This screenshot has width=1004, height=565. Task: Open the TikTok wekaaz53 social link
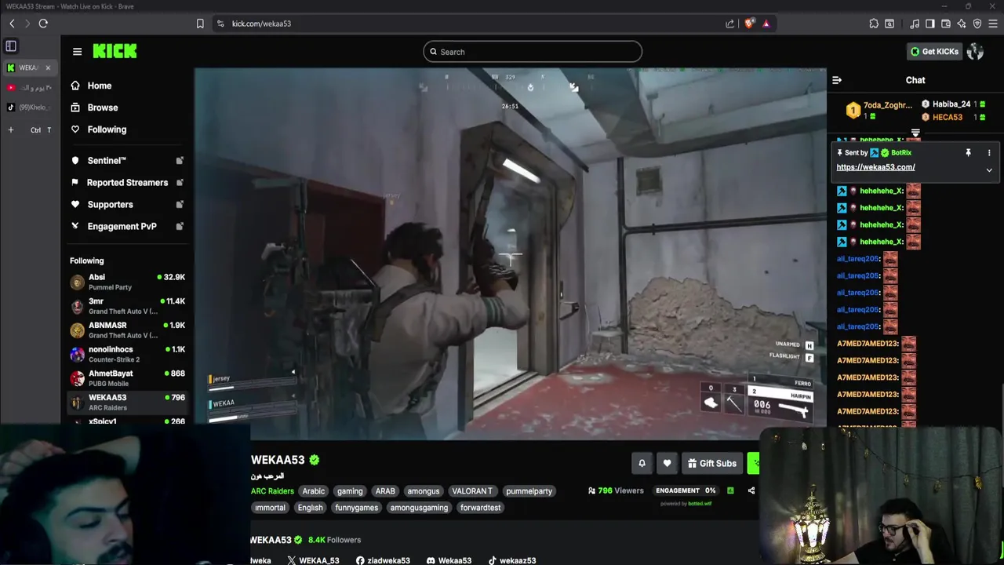click(511, 560)
